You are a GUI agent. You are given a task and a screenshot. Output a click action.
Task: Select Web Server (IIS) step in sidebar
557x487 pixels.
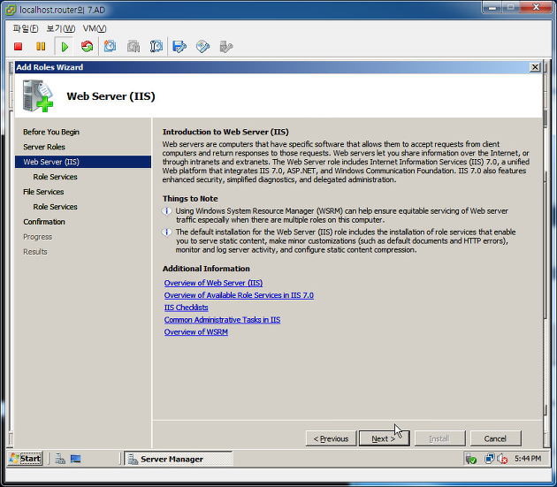[83, 162]
